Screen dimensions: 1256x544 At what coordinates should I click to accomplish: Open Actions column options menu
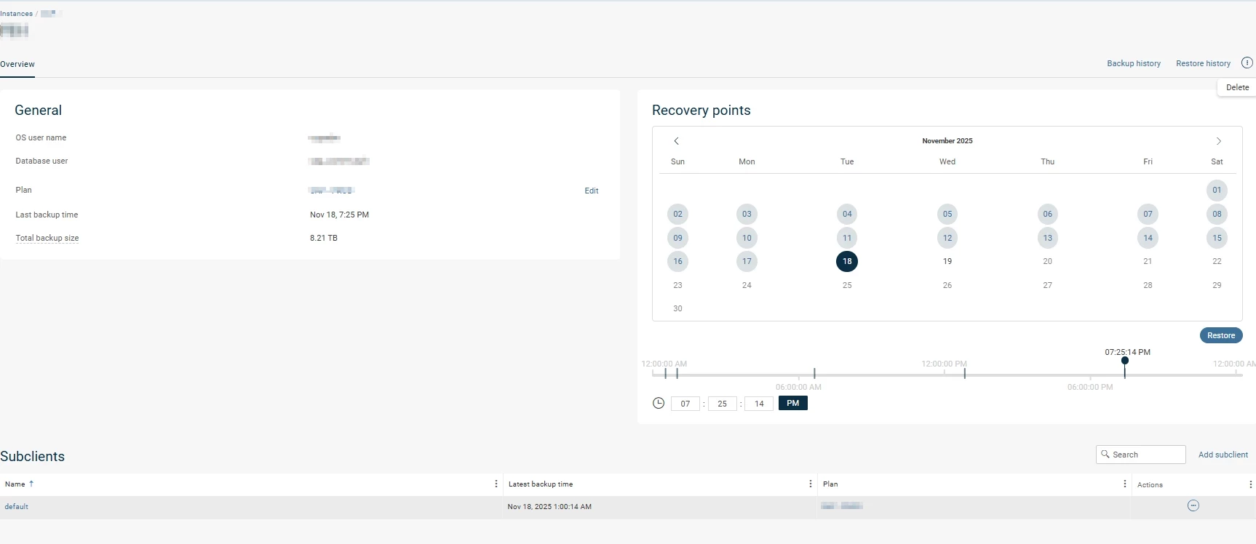tap(1250, 484)
